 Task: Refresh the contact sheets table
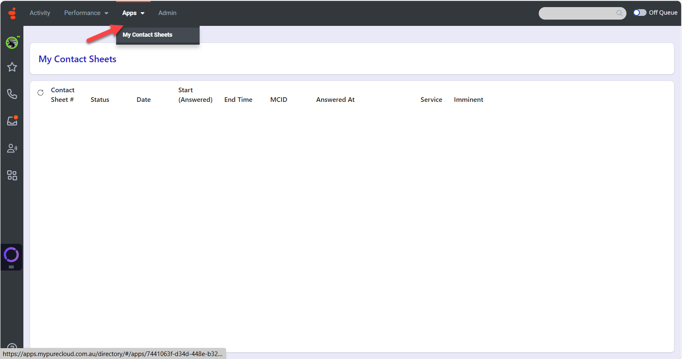click(41, 93)
